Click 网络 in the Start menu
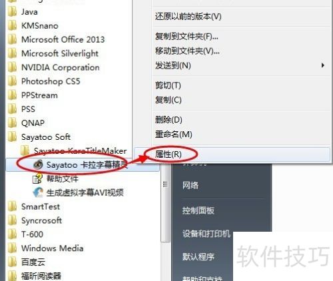The image size is (333, 281). [x=190, y=185]
